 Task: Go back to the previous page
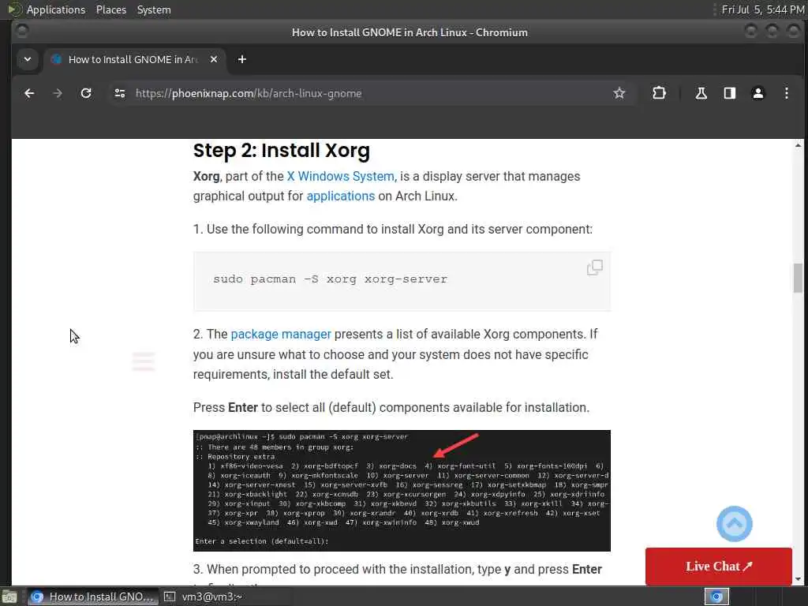[29, 93]
